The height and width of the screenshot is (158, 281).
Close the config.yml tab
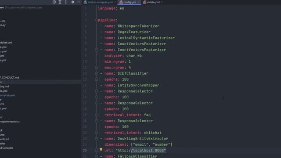pos(139,2)
